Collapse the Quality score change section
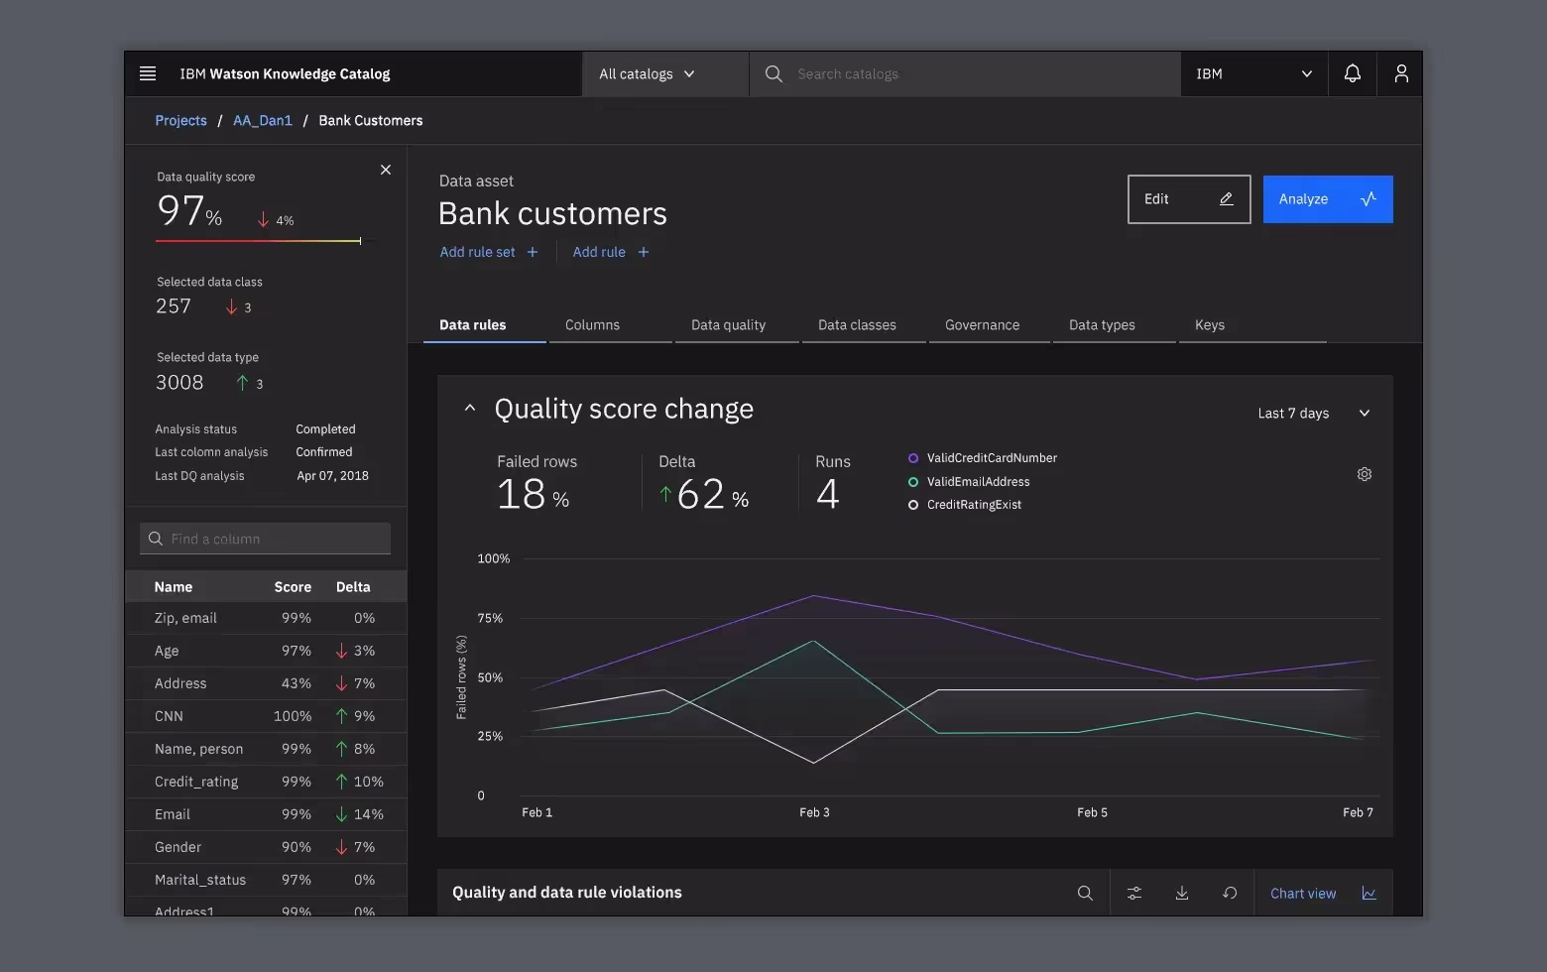This screenshot has width=1547, height=972. [x=470, y=409]
